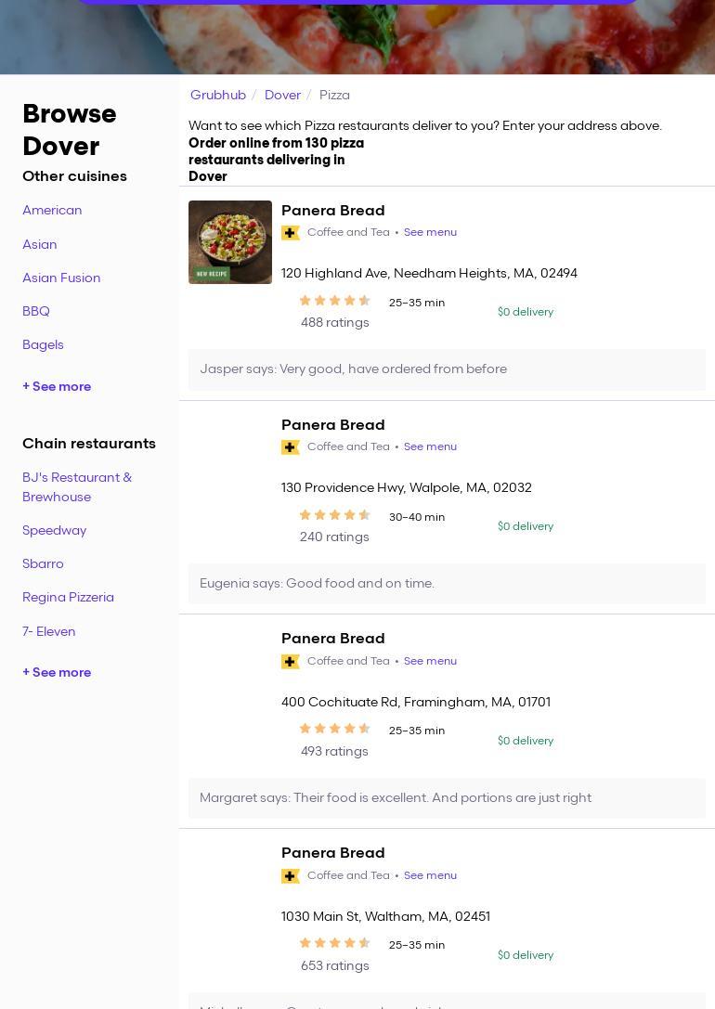Viewport: 715px width, 1009px height.
Task: Click star rating for the Walpole Panera
Action: click(x=334, y=515)
